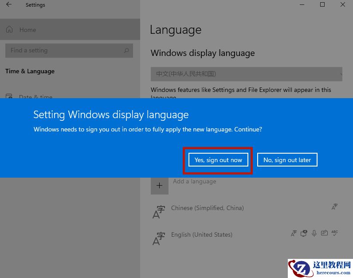Click the plus icon to add a language
The image size is (353, 278).
159,185
